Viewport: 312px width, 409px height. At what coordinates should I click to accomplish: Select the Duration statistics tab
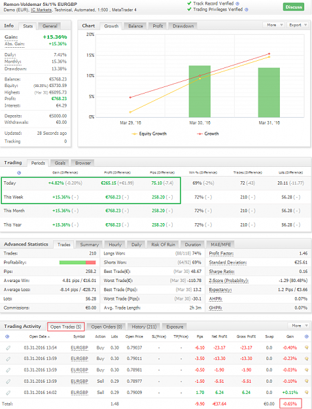(x=193, y=245)
